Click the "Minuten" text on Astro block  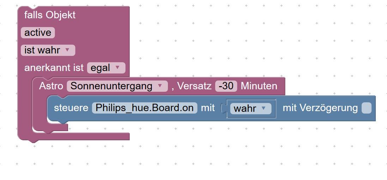coord(259,86)
